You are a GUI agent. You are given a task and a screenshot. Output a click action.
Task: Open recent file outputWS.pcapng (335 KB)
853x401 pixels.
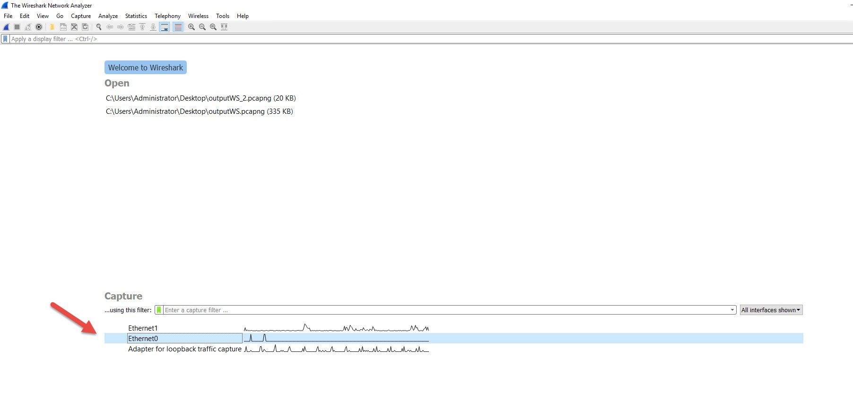[x=199, y=111]
